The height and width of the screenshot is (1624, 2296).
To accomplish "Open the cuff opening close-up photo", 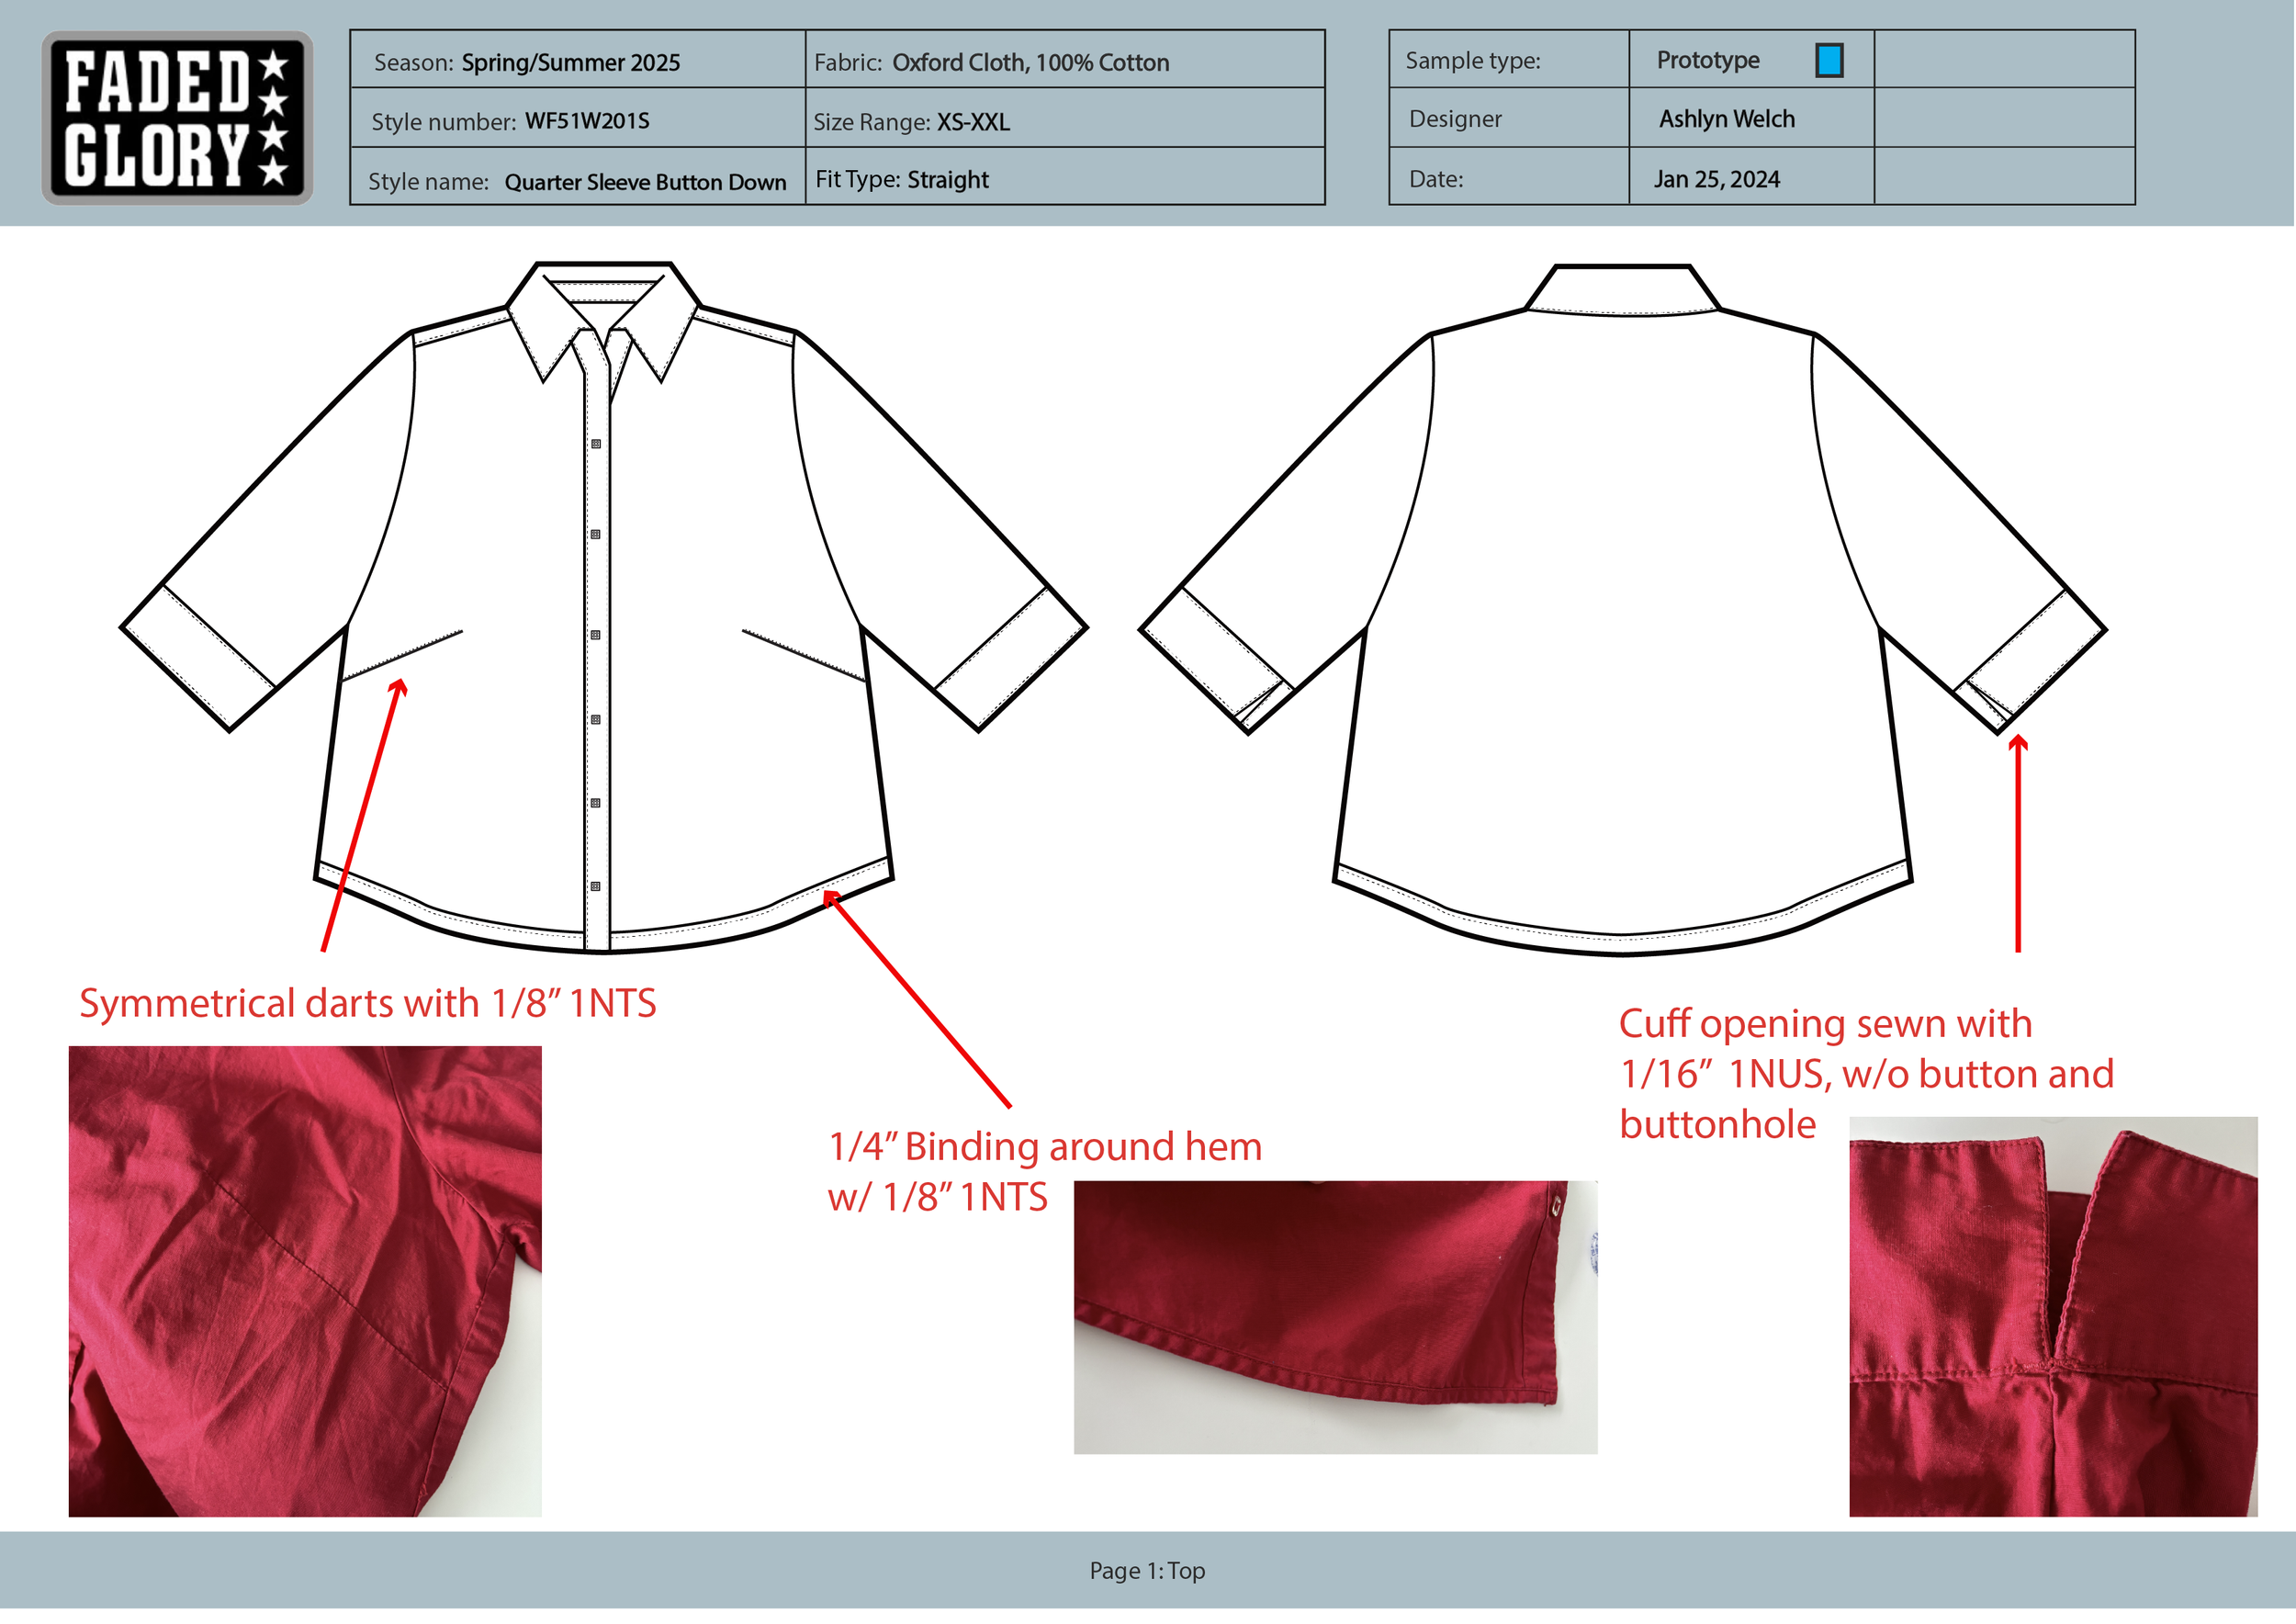I will coord(2052,1317).
